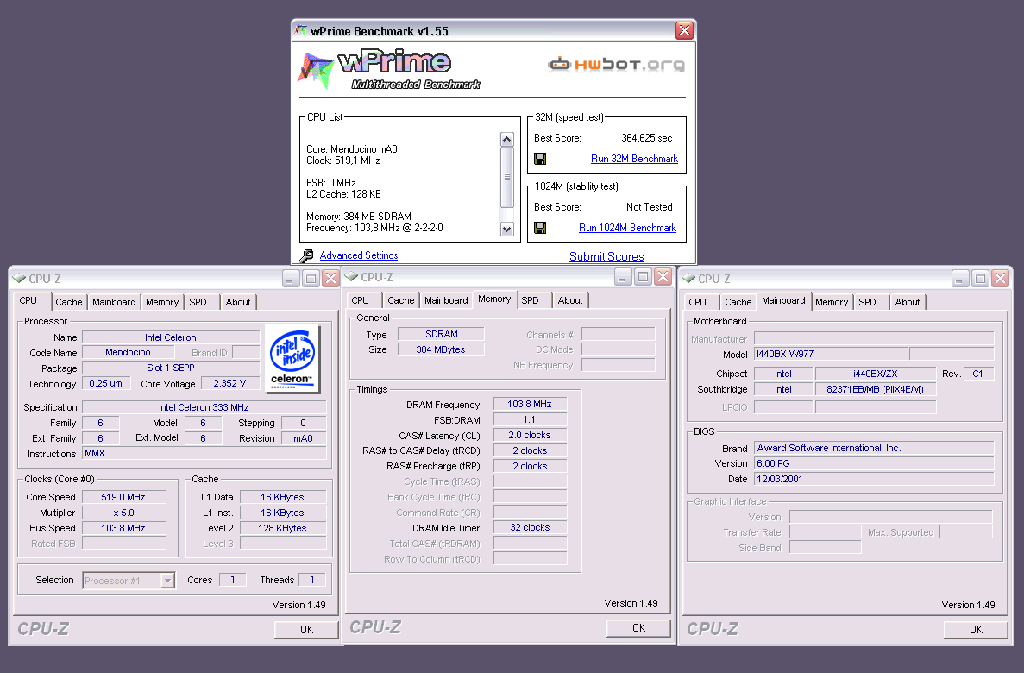Image resolution: width=1024 pixels, height=673 pixels.
Task: Click the CPU List scrollbar thumb
Action: (x=506, y=177)
